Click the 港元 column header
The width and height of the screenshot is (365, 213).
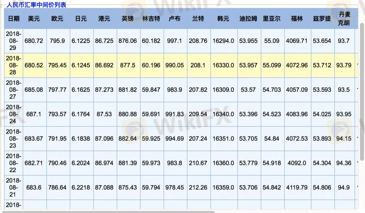[x=104, y=19]
